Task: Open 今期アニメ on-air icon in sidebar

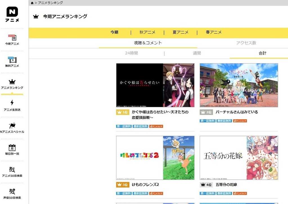Action: tap(12, 38)
